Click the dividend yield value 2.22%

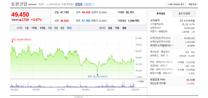[x=192, y=73]
